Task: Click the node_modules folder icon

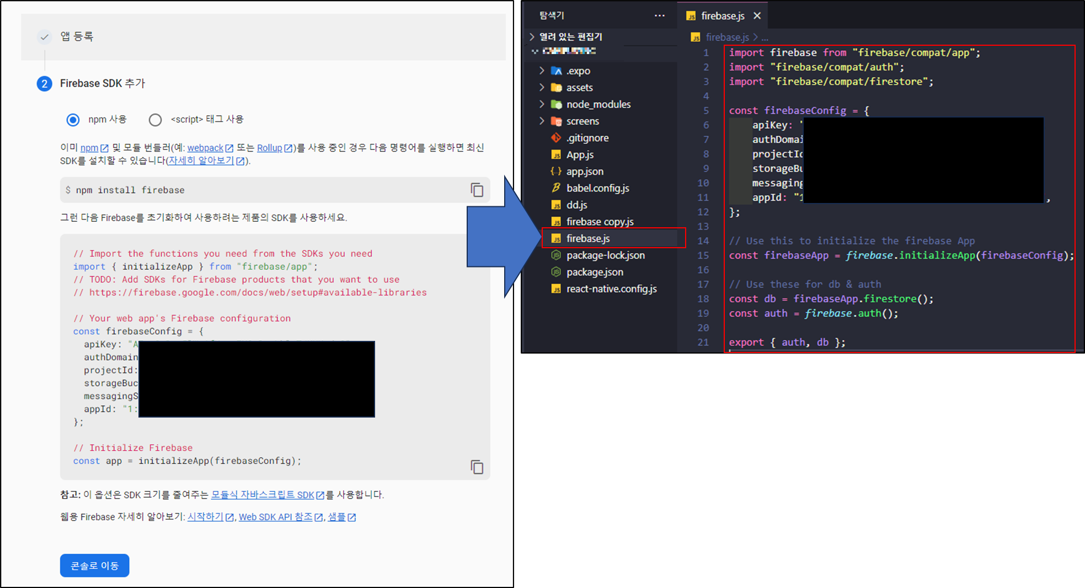Action: [x=556, y=104]
